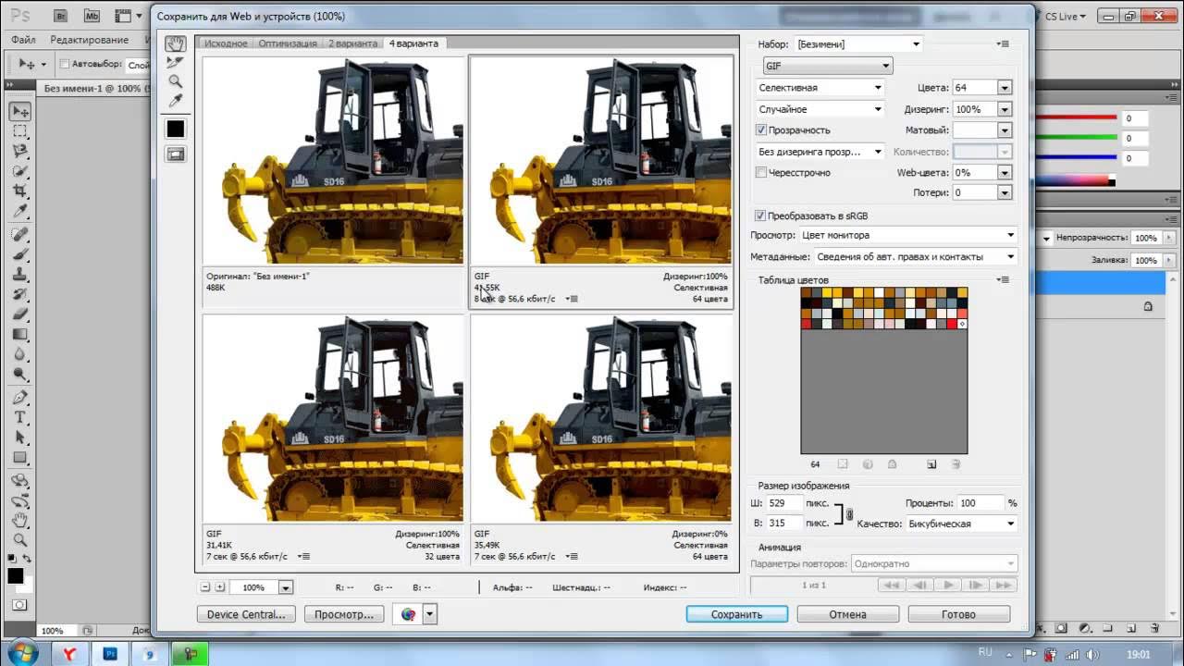Screen dimensions: 1184x666
Task: Expand the Дизеринг 100% dropdown arrow
Action: point(1005,109)
